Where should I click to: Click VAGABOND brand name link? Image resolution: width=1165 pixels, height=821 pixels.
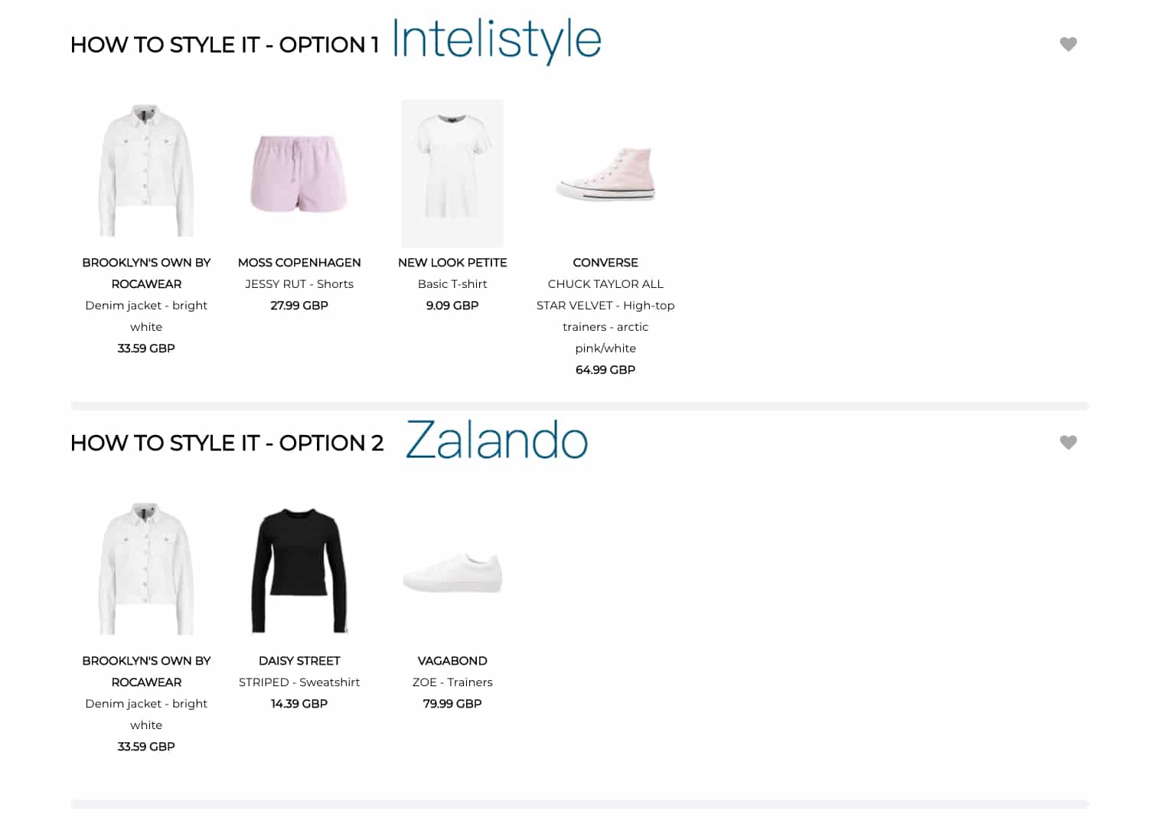(x=452, y=661)
